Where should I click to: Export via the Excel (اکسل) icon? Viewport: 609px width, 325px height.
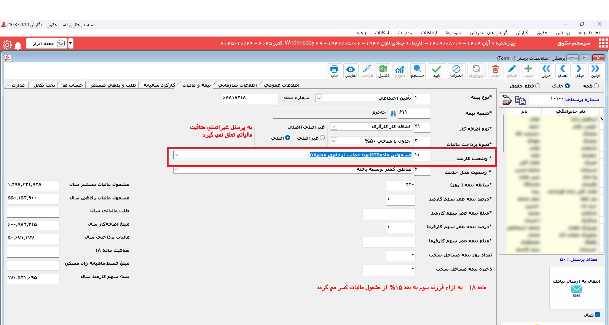tap(383, 71)
